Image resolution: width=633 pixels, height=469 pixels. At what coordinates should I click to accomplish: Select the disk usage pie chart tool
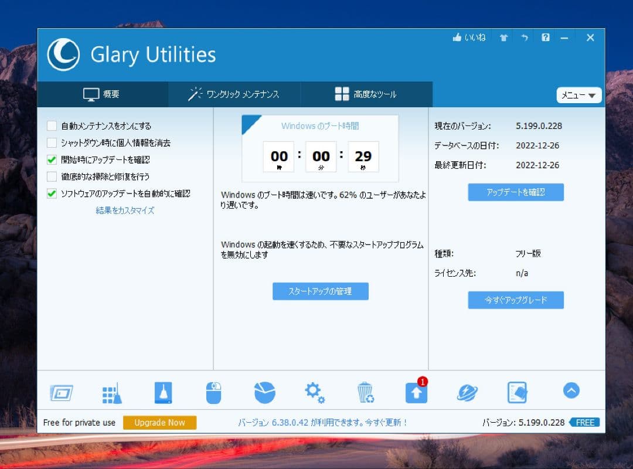point(264,392)
